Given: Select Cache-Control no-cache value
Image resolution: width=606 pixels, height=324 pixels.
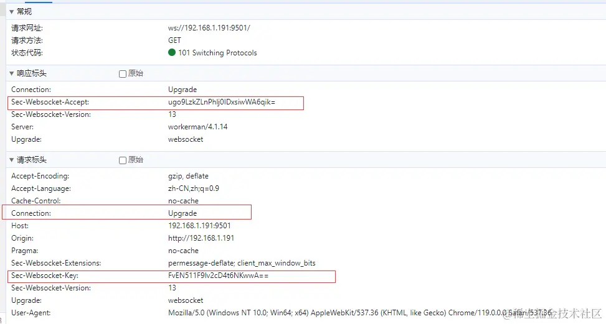Looking at the screenshot, I should pyautogui.click(x=183, y=201).
